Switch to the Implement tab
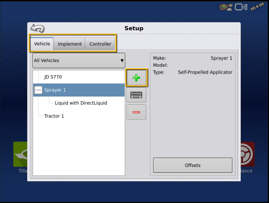269x203 pixels. (69, 44)
